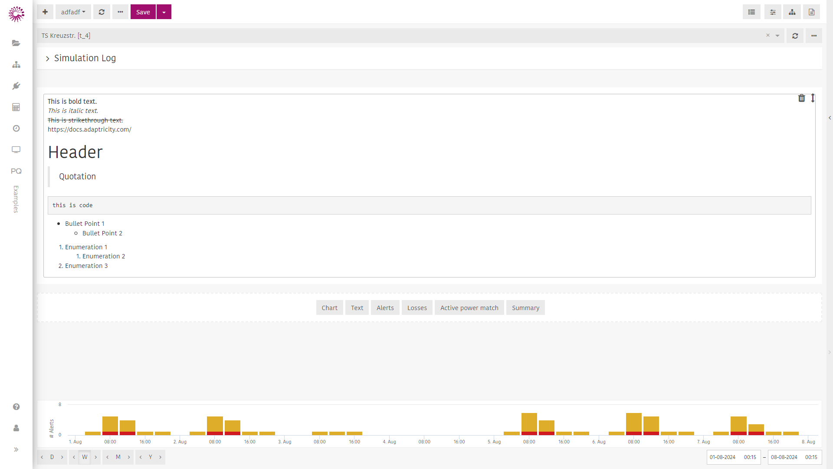The height and width of the screenshot is (469, 833).
Task: Add a Summary widget
Action: [525, 308]
